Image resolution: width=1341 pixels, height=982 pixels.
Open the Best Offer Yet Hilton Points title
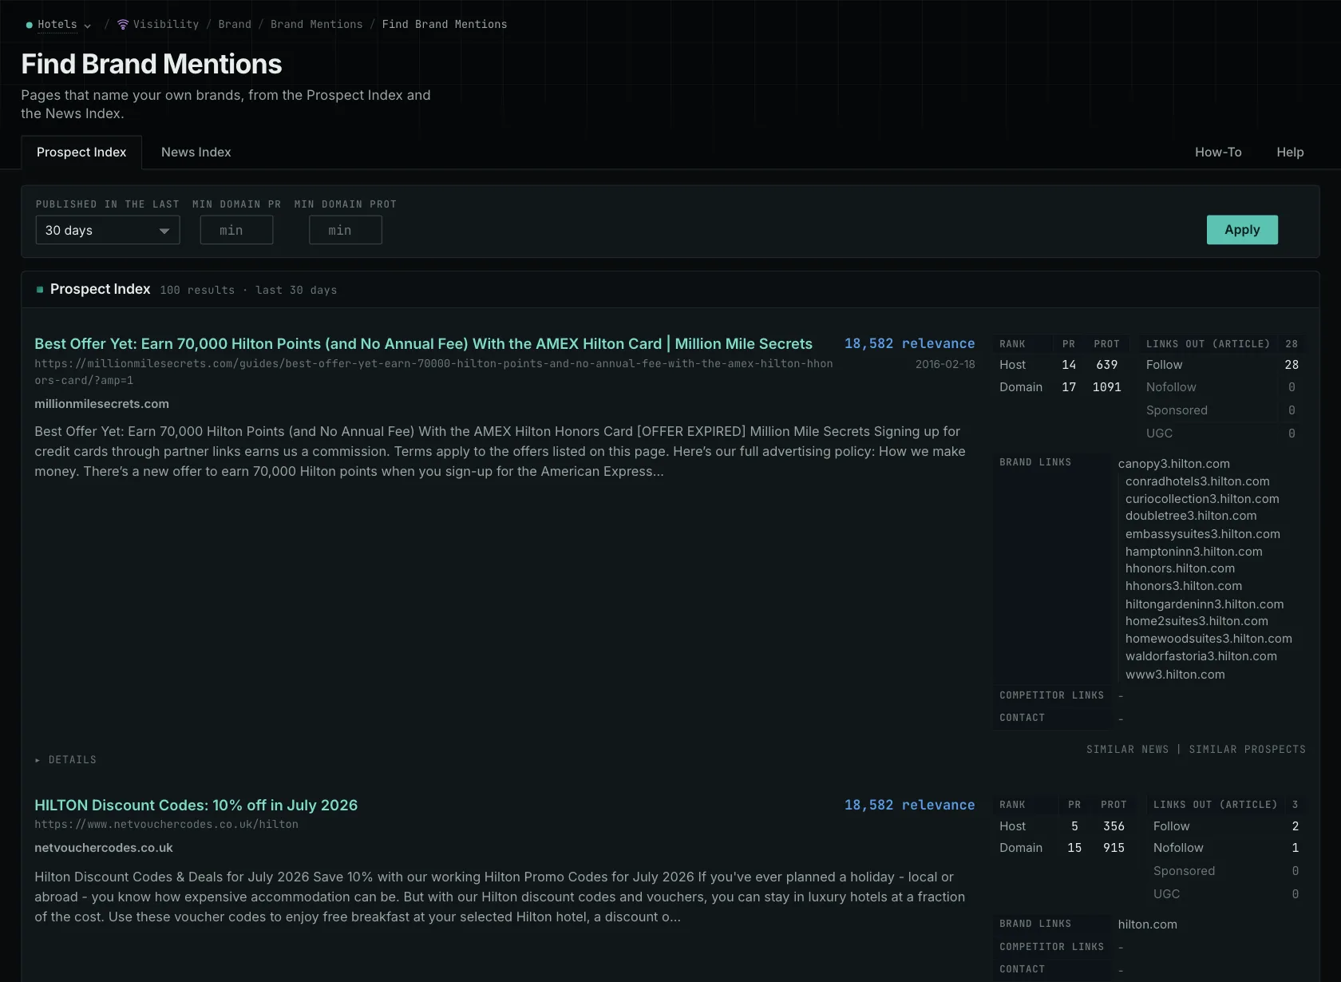click(x=423, y=344)
